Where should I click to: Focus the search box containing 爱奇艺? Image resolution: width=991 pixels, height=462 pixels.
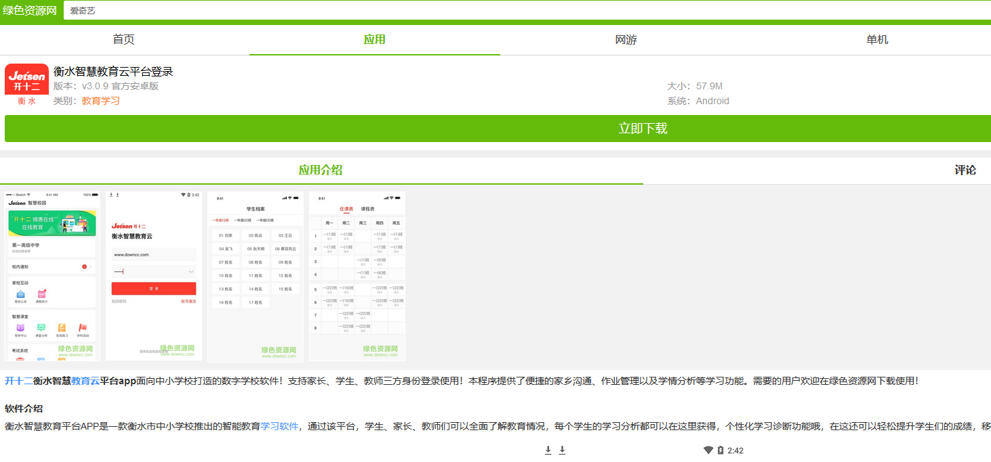pyautogui.click(x=527, y=11)
